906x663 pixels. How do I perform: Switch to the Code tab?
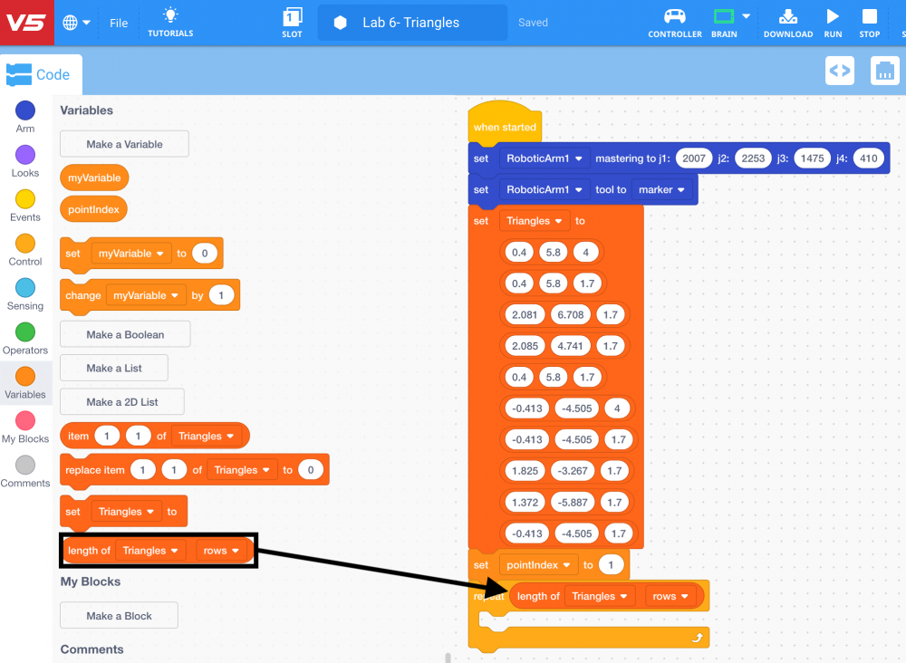coord(41,75)
